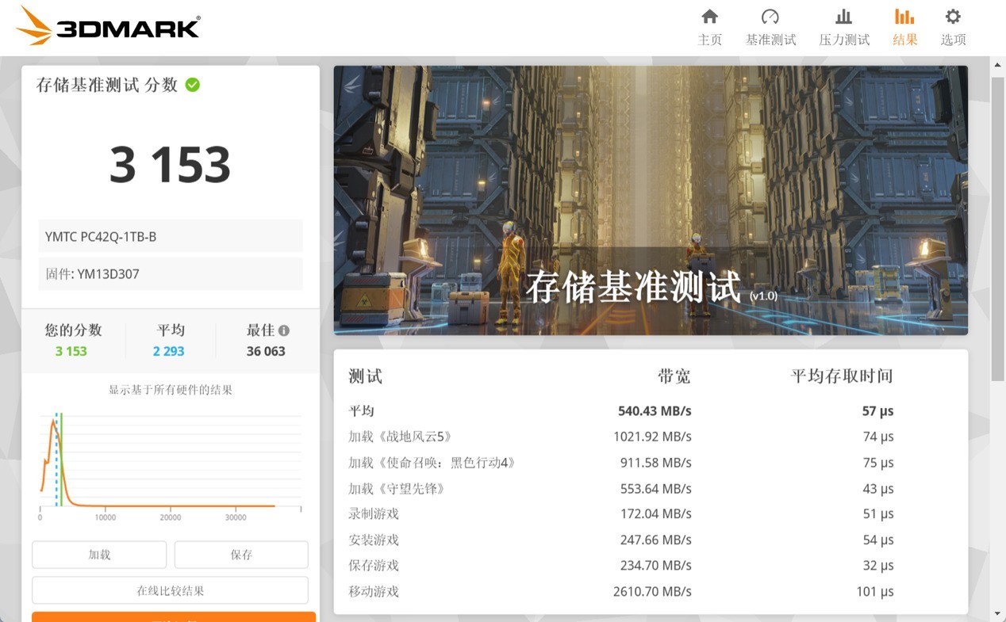1006x622 pixels.
Task: Click the 保存 button
Action: tap(241, 555)
